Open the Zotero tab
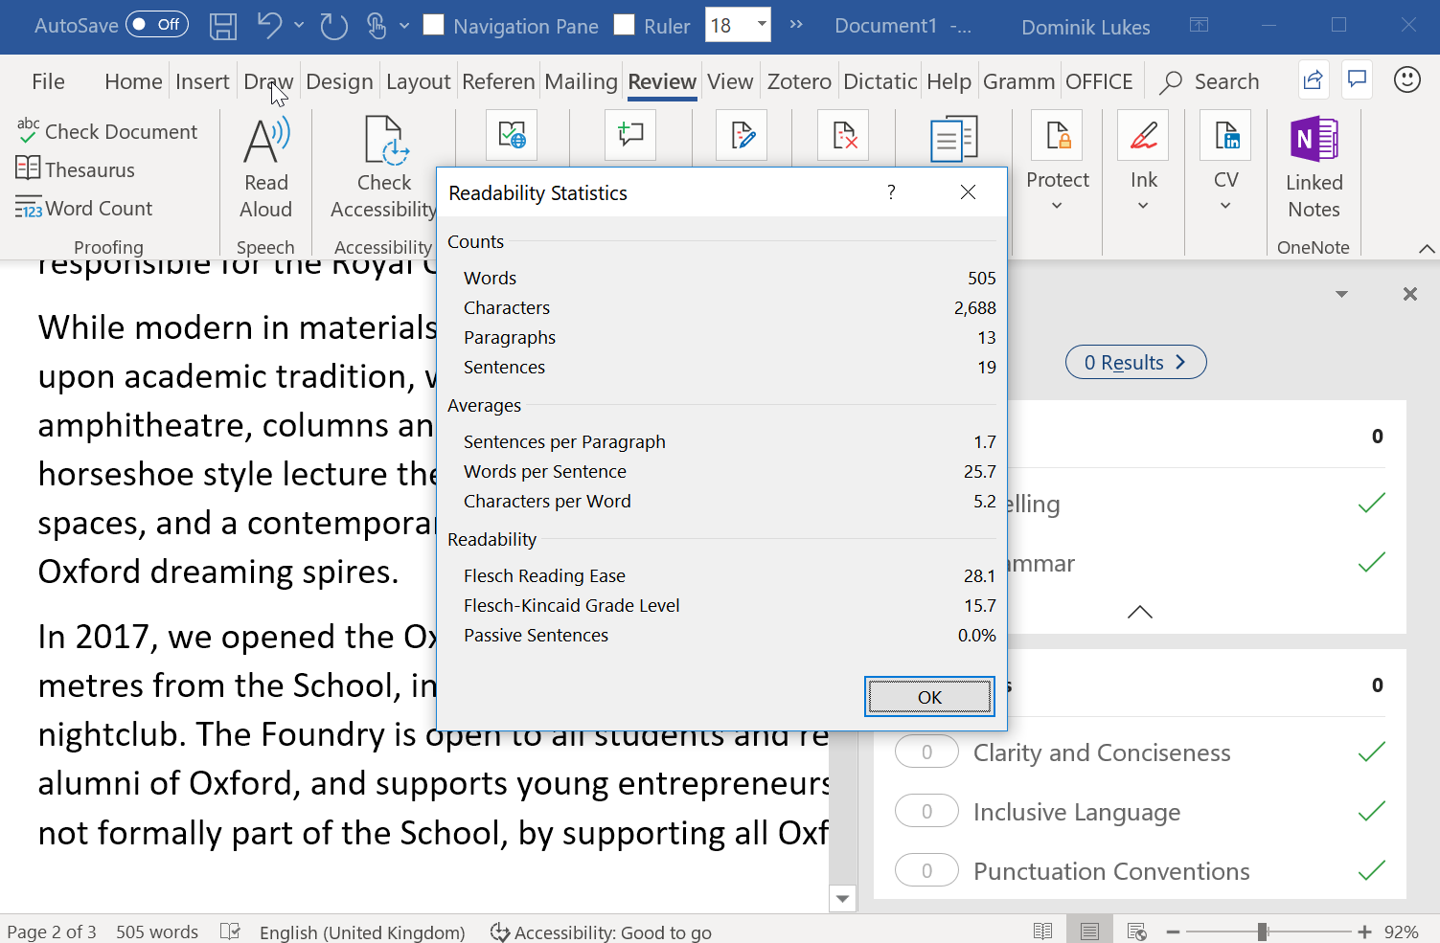This screenshot has height=943, width=1440. tap(799, 81)
